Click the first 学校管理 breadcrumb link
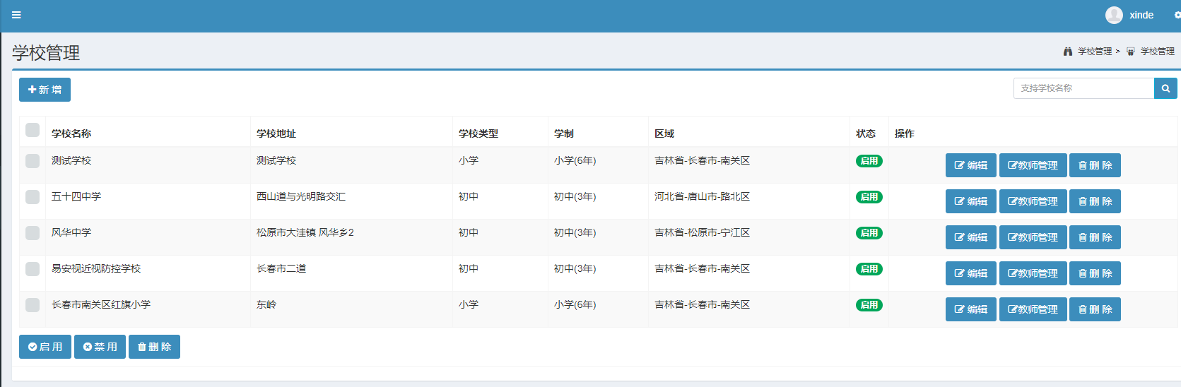This screenshot has height=387, width=1181. coord(1094,52)
